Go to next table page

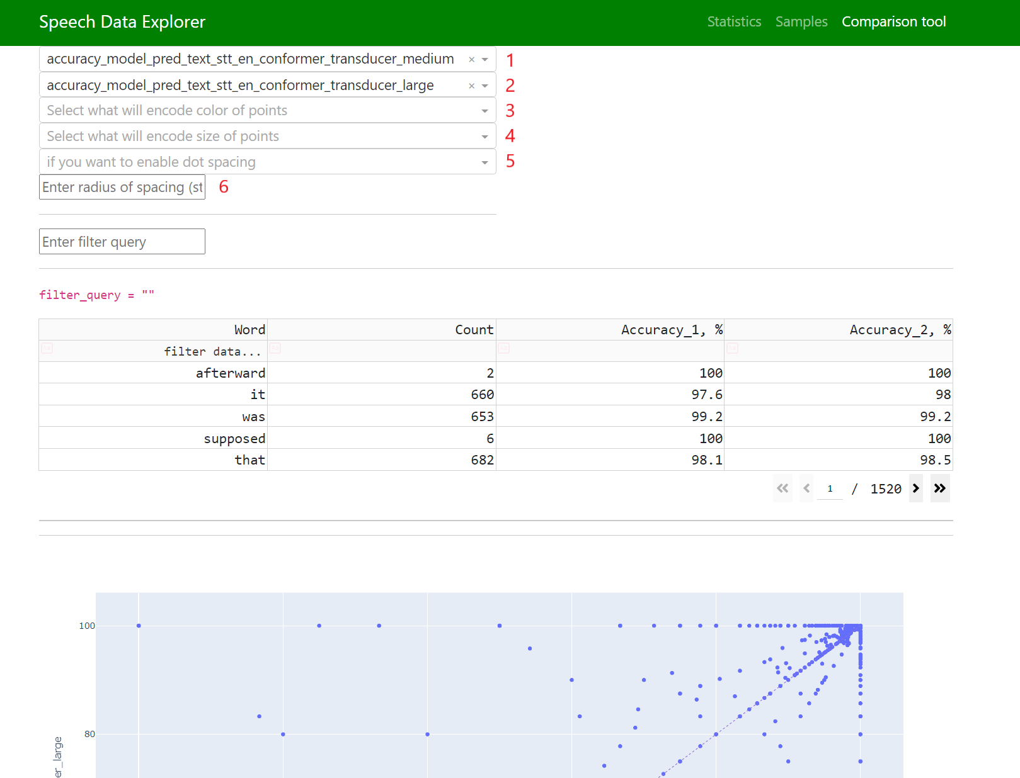click(915, 488)
